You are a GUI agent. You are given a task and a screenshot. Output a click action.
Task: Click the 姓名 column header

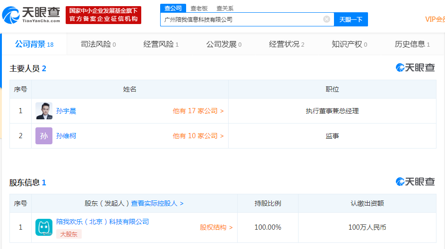[x=130, y=89]
